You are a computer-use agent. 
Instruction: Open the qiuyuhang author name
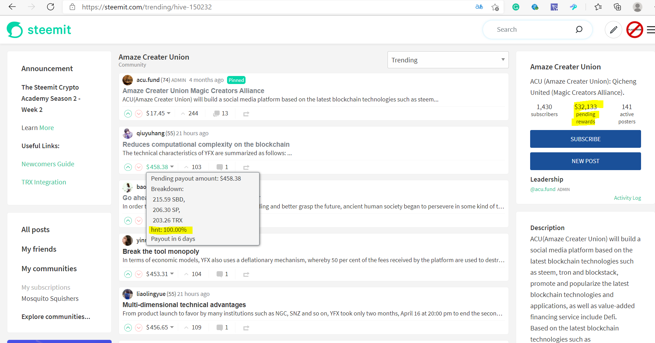coord(150,133)
